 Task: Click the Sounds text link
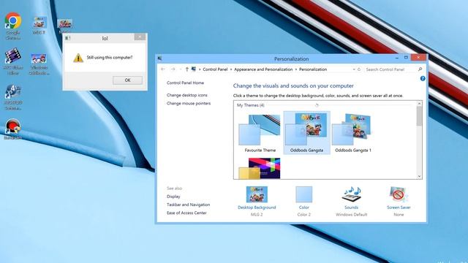pos(351,207)
